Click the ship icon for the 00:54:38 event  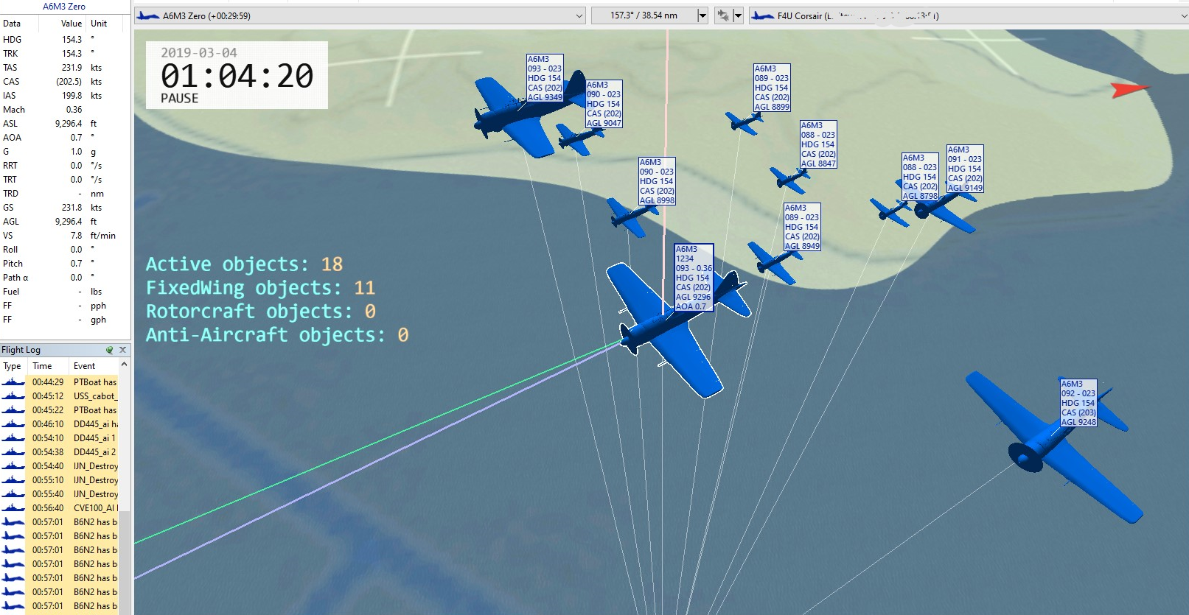[13, 451]
